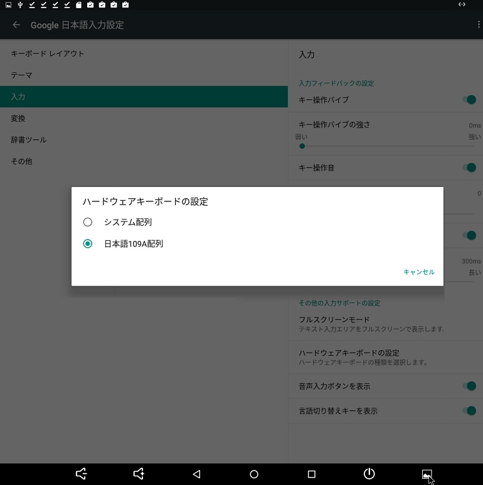Open キーボード レイアウト settings section

tap(144, 53)
